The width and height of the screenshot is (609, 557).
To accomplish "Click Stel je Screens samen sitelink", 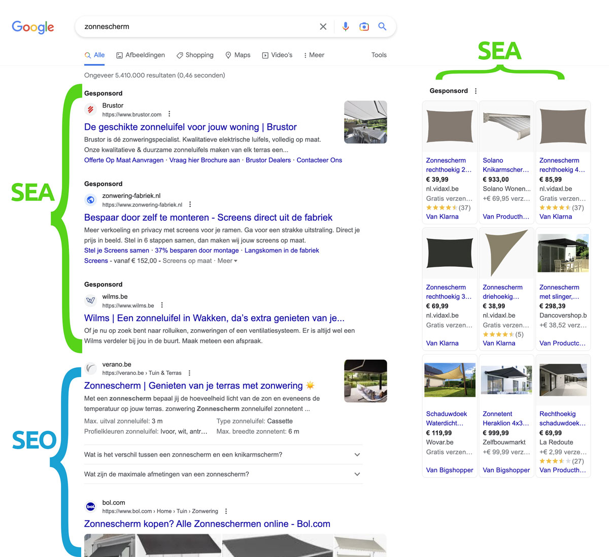I will [x=117, y=251].
